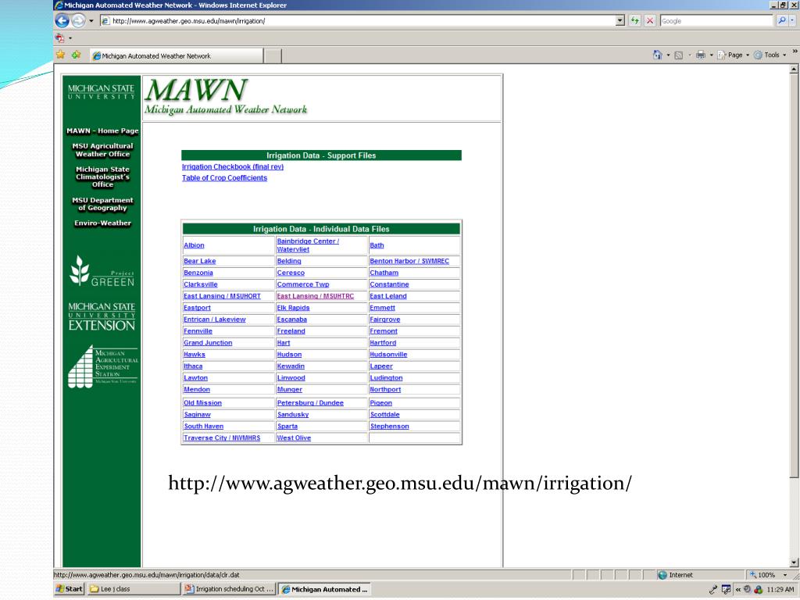Click the scrollbar up arrow
800x600 pixels.
coord(794,70)
